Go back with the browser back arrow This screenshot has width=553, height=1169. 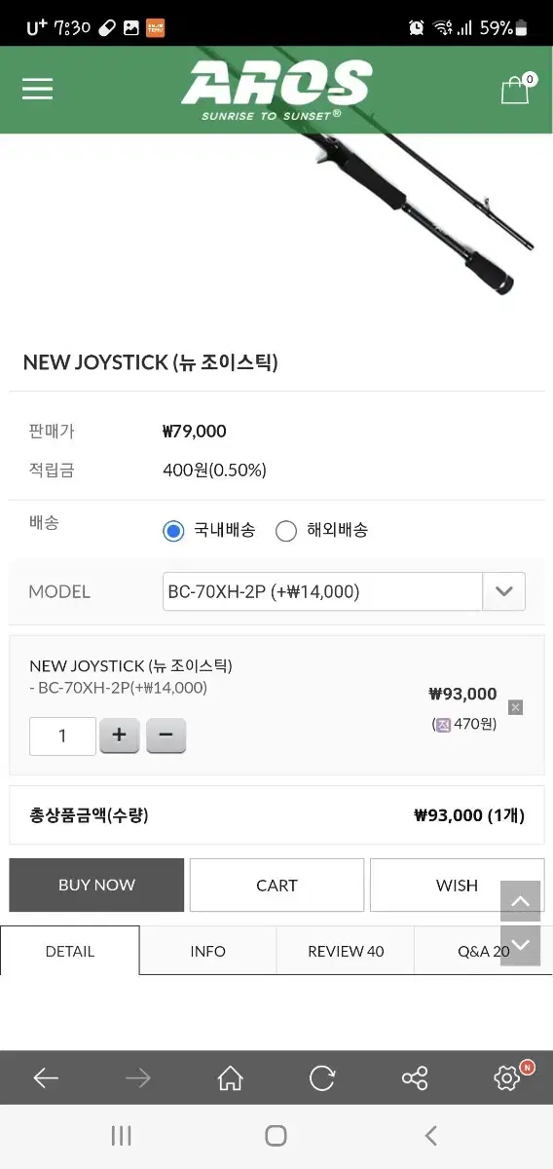tap(46, 1077)
